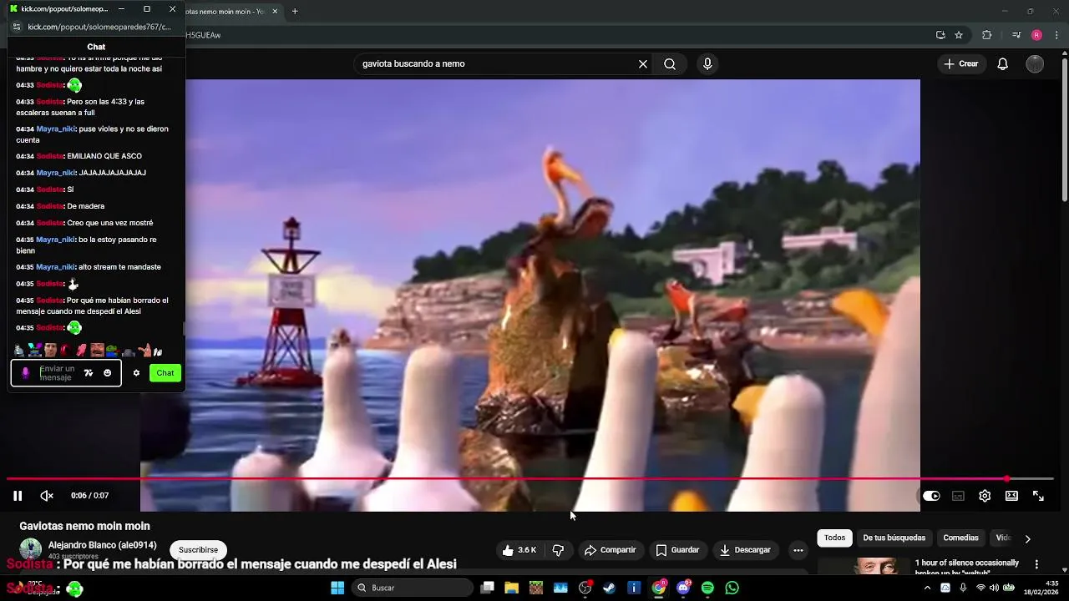Open Alejandro Blanco channel avatar
This screenshot has height=601, width=1069.
tap(31, 549)
